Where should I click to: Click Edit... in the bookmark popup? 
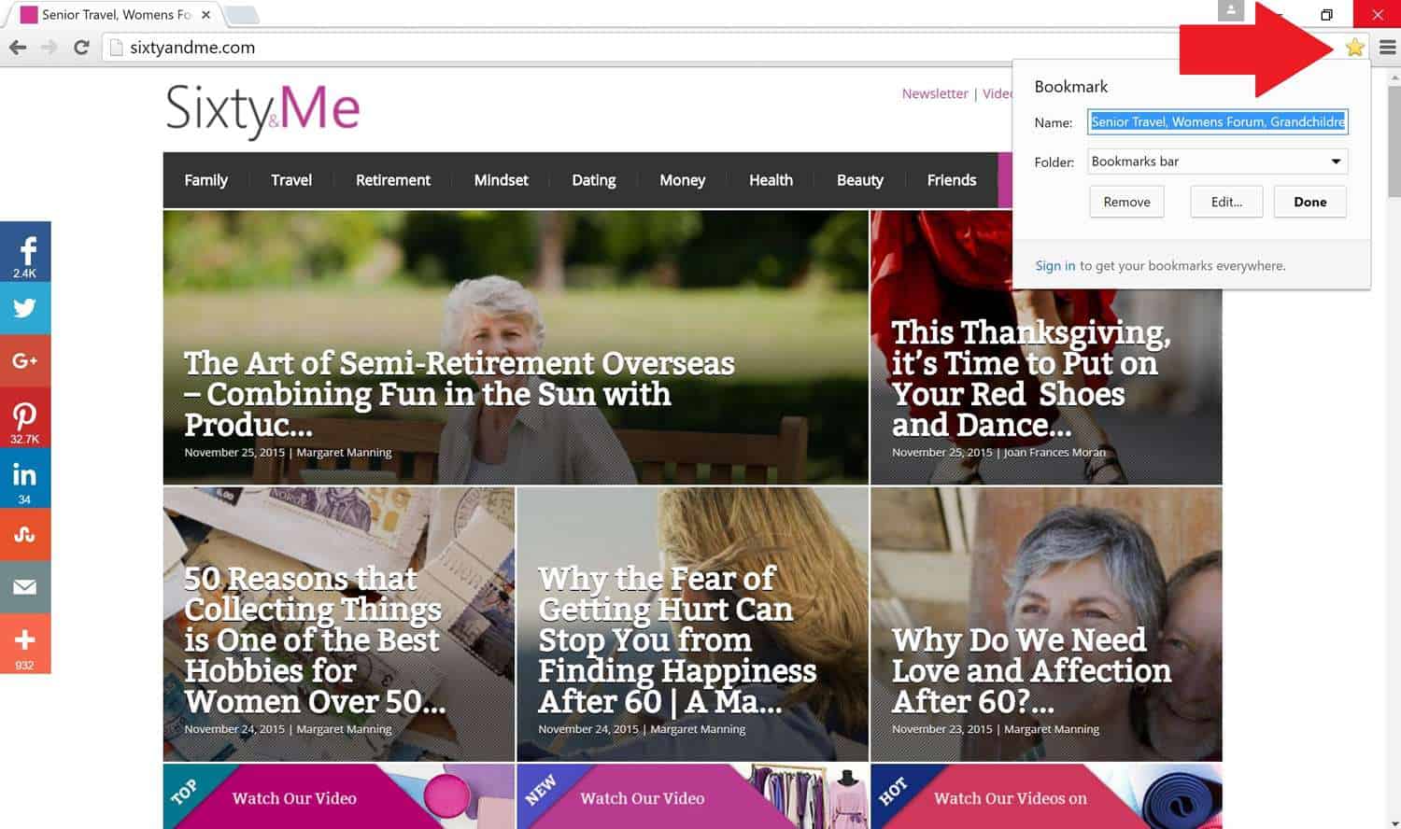(1226, 202)
